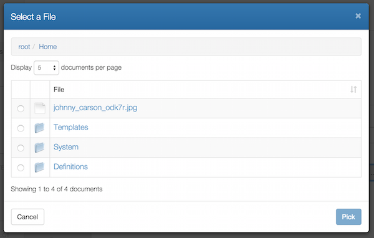
Task: Open the Templates folder link
Action: pyautogui.click(x=71, y=127)
